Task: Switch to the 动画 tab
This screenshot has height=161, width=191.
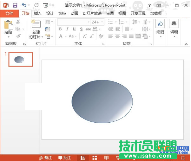Action: click(x=74, y=13)
